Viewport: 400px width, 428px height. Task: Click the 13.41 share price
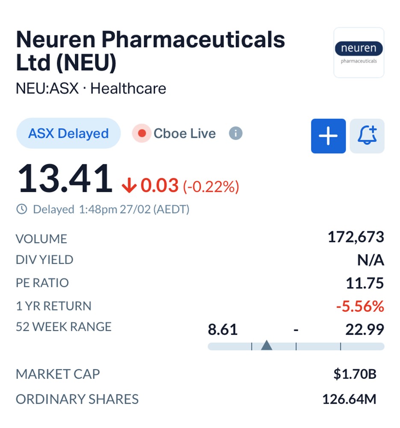click(x=65, y=179)
